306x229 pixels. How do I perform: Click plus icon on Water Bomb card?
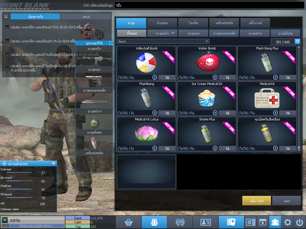click(x=215, y=77)
